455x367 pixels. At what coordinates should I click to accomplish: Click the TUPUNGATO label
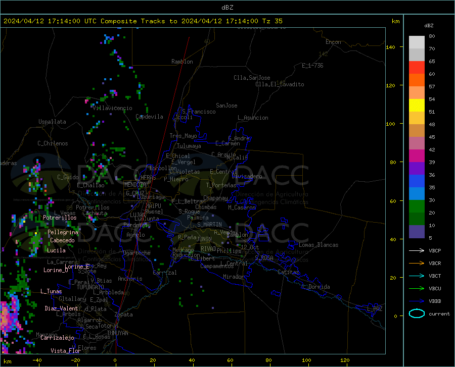click(90, 287)
